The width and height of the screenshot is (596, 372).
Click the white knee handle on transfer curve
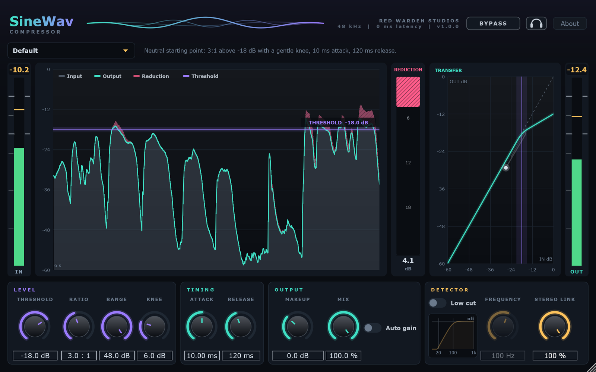tap(506, 168)
